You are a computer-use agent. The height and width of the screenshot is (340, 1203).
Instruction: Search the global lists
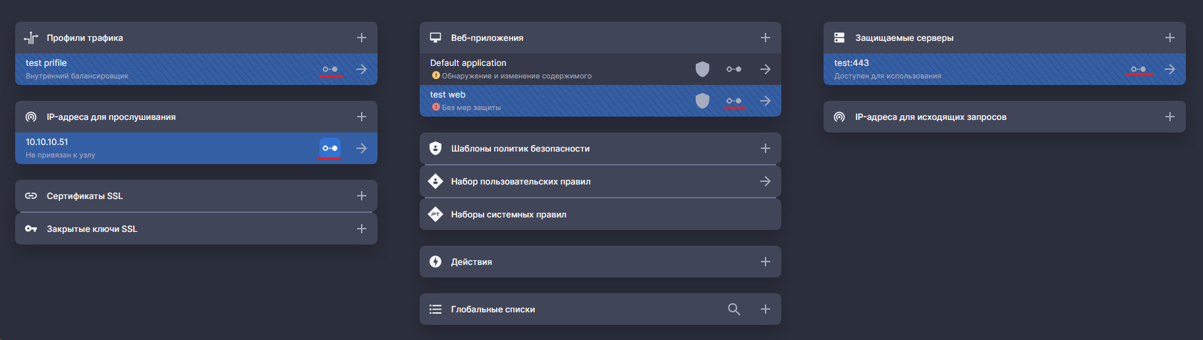(x=734, y=309)
